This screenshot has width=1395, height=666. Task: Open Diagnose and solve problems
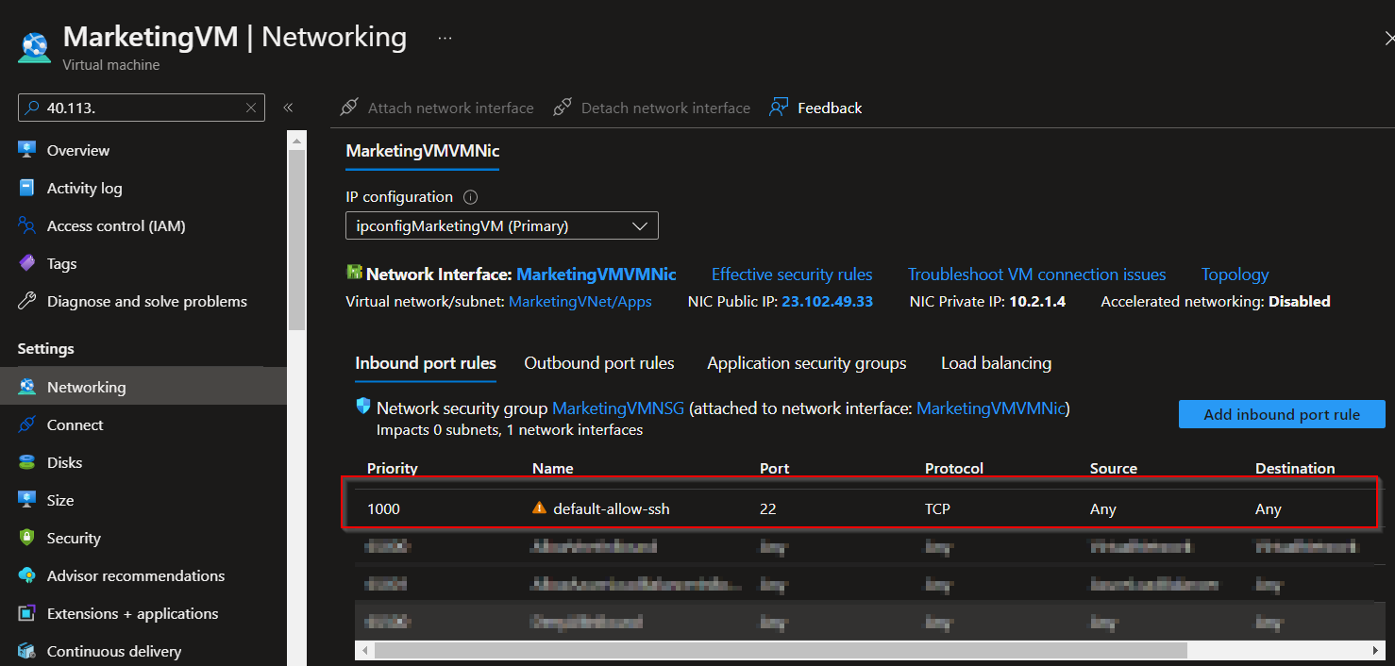click(x=147, y=301)
